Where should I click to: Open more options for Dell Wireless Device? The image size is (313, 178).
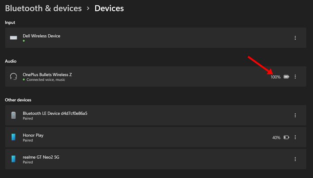[295, 38]
